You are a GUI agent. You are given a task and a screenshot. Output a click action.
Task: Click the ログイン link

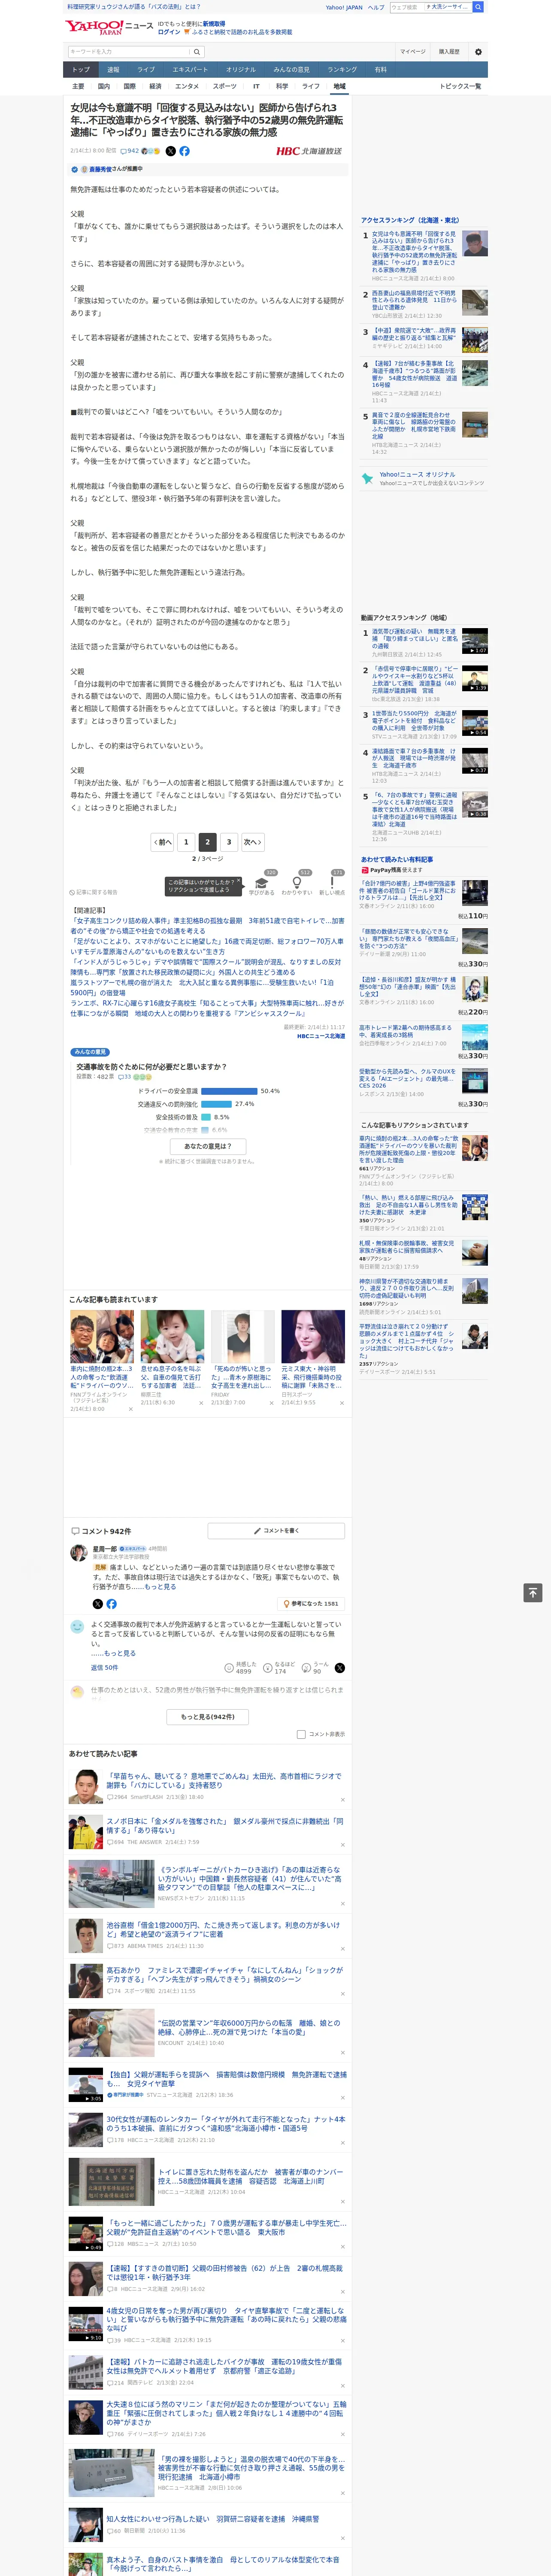[x=169, y=32]
